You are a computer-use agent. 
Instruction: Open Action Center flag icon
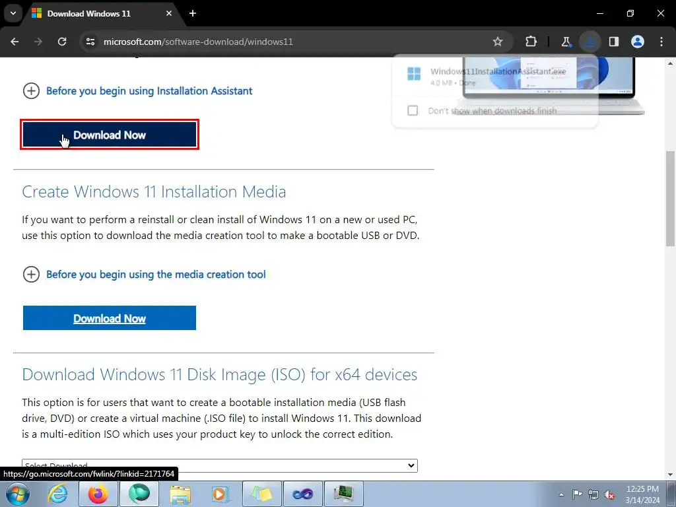pyautogui.click(x=577, y=494)
